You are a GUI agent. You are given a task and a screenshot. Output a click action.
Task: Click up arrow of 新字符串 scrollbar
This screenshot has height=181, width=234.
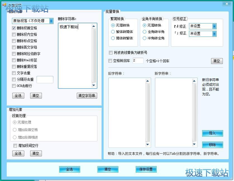[x=194, y=81]
